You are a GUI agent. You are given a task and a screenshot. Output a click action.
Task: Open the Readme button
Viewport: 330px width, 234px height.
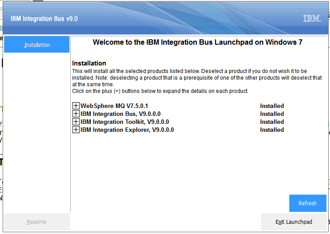tap(37, 222)
